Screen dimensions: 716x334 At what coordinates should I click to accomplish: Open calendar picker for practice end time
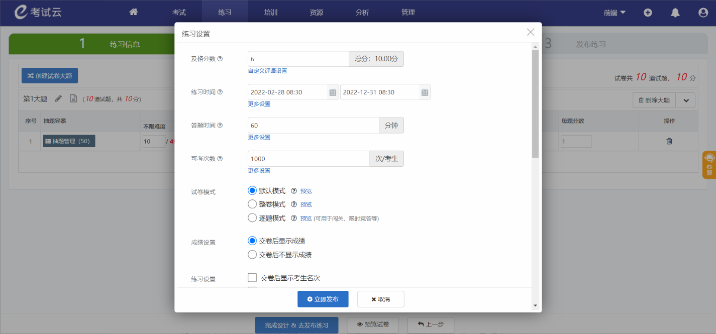425,92
